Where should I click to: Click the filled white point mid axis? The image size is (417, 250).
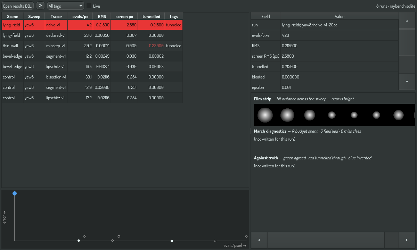(x=172, y=241)
